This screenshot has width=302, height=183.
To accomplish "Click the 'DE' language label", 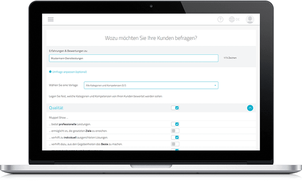I will [238, 20].
